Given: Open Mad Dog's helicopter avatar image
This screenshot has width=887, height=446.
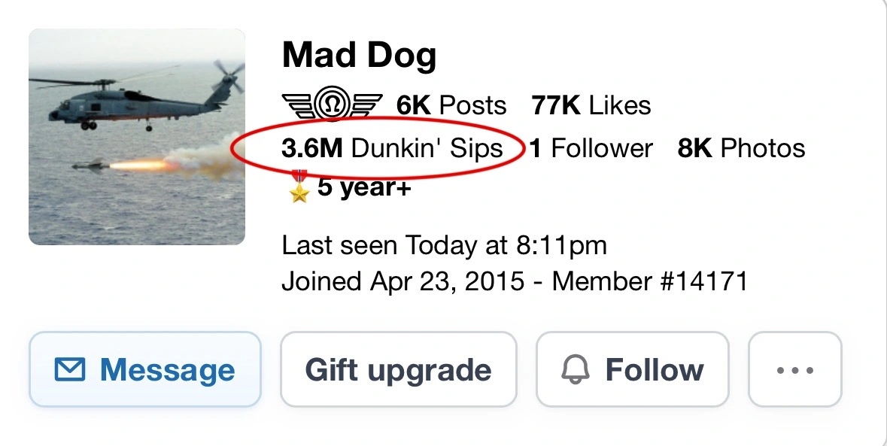Looking at the screenshot, I should tap(137, 137).
